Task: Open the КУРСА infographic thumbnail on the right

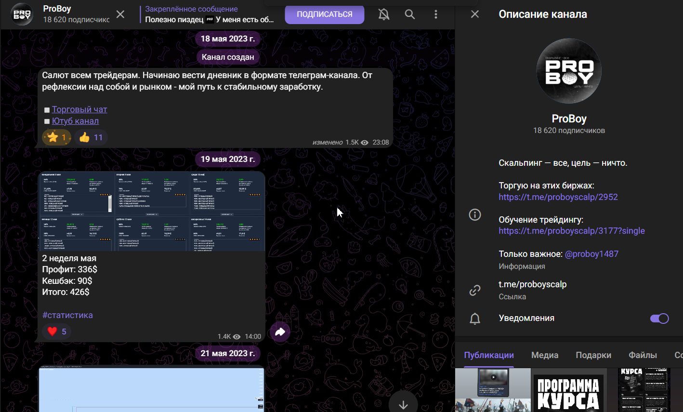Action: click(x=645, y=390)
